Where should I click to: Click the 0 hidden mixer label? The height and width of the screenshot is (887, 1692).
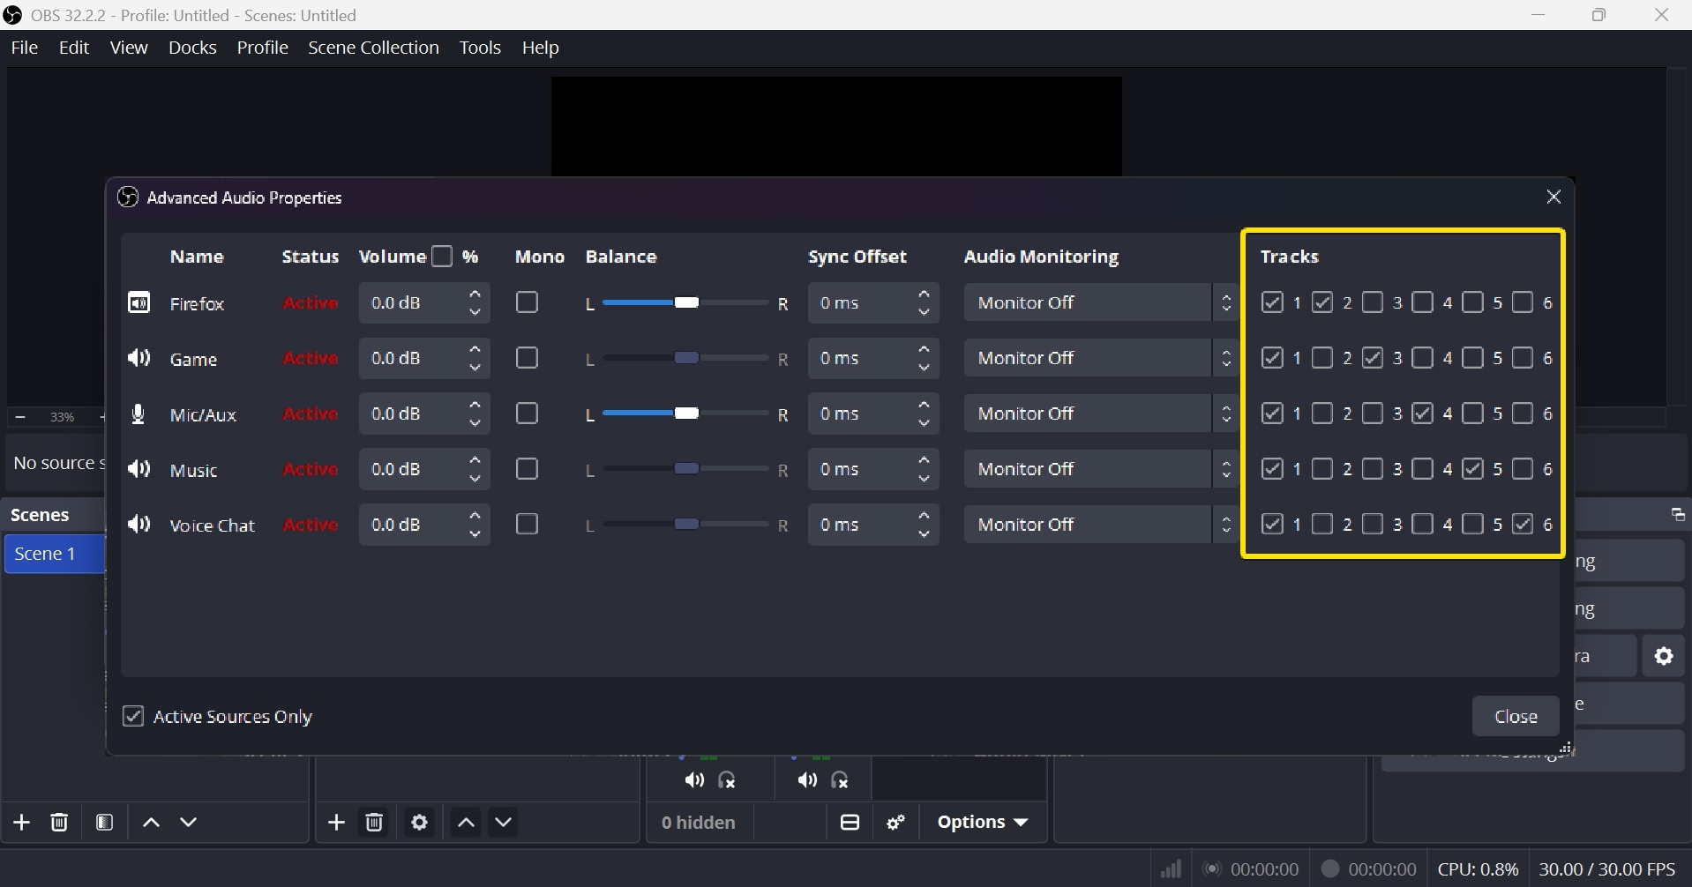pos(699,823)
